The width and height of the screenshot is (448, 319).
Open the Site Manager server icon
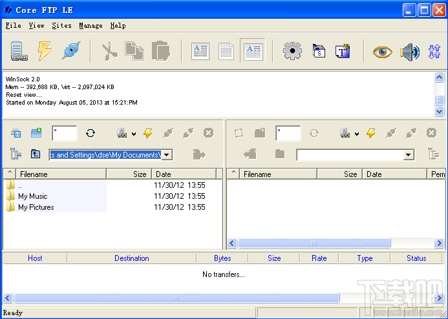click(19, 52)
